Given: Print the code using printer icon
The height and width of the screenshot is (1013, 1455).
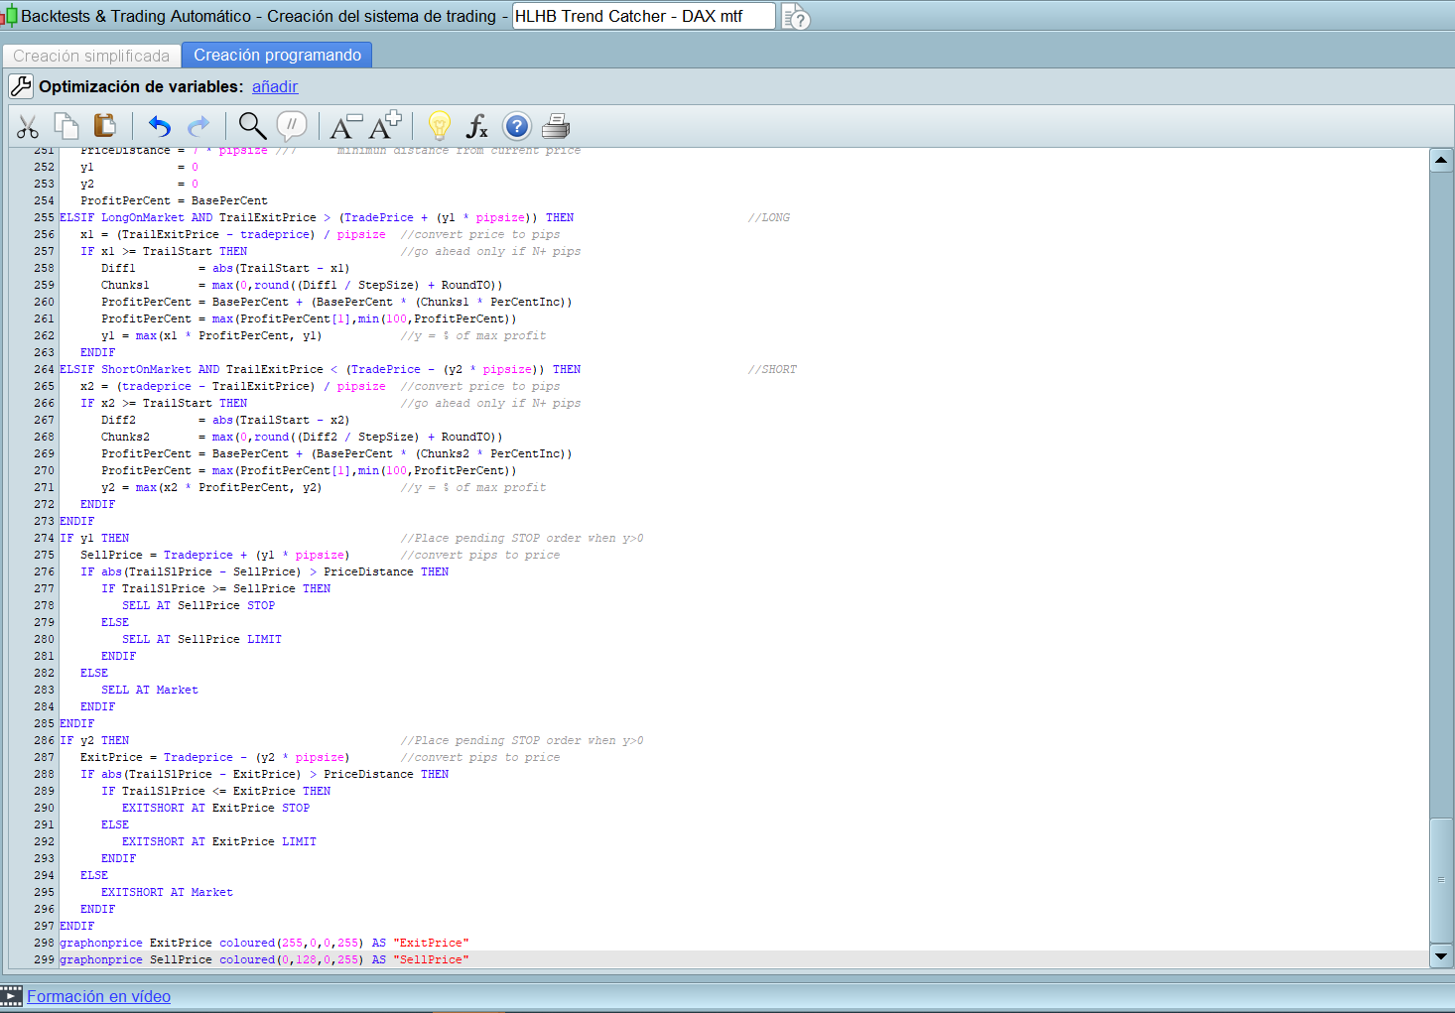Looking at the screenshot, I should point(556,126).
